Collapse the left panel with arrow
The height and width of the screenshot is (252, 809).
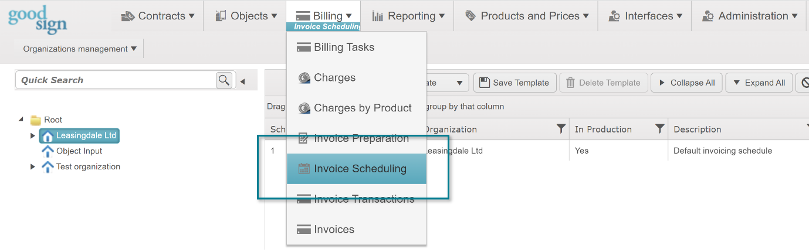[x=243, y=81]
